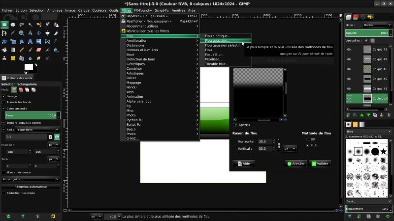Screen dimensions: 394x221
Task: Open the Position unit px dropdown
Action: coord(54,145)
